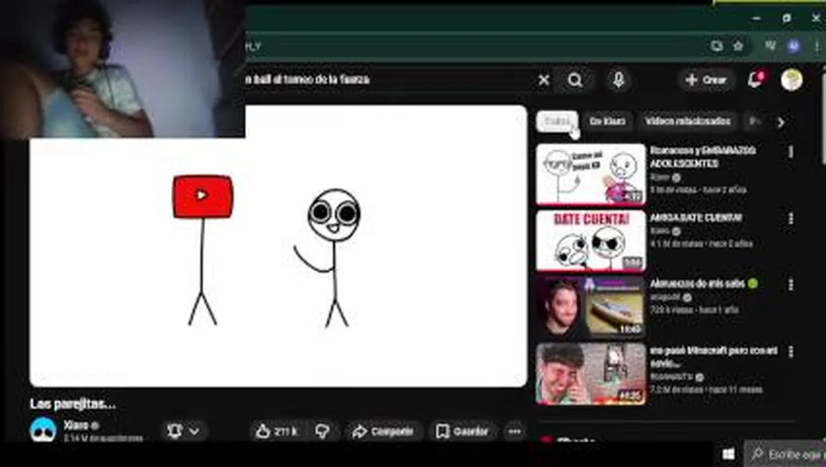
Task: Select the De Xiaro filter chip
Action: point(607,121)
